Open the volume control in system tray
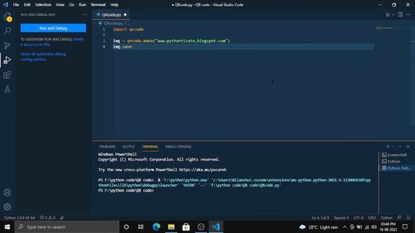415x233 pixels. click(x=373, y=227)
